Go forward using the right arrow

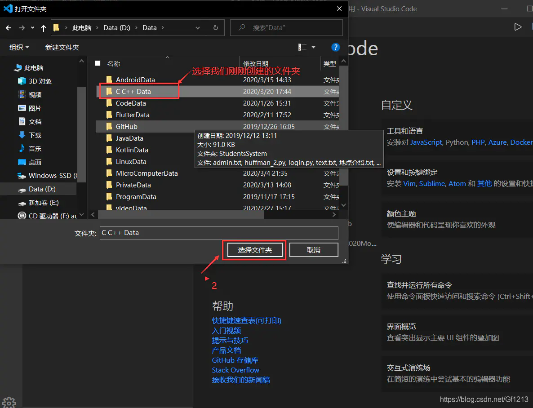22,28
